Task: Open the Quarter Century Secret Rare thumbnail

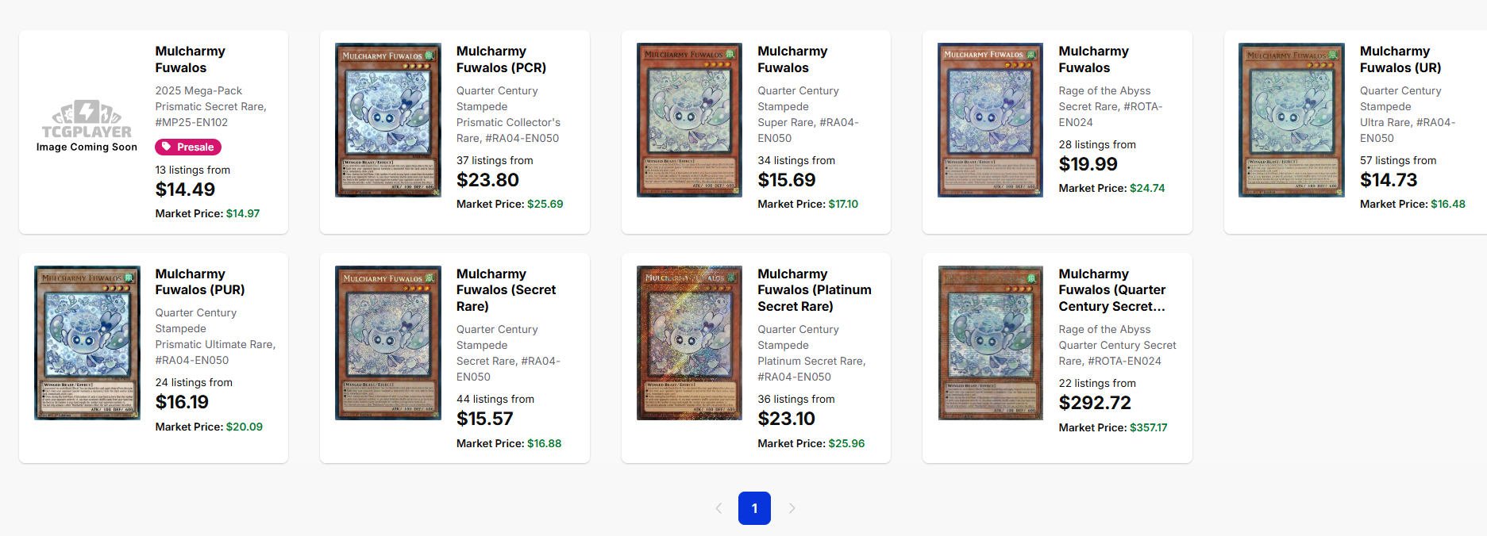Action: [990, 343]
